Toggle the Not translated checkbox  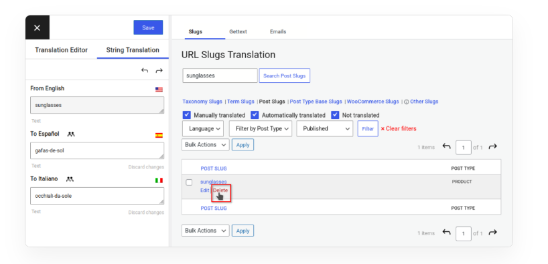pyautogui.click(x=335, y=115)
